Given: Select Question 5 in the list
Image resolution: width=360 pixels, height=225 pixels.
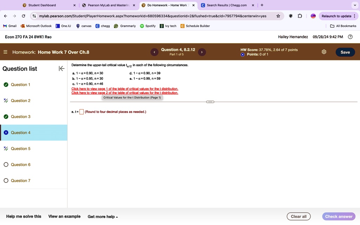Looking at the screenshot, I should coord(33,149).
